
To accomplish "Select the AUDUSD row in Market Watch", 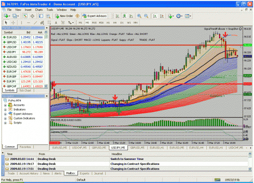I will pos(23,57).
